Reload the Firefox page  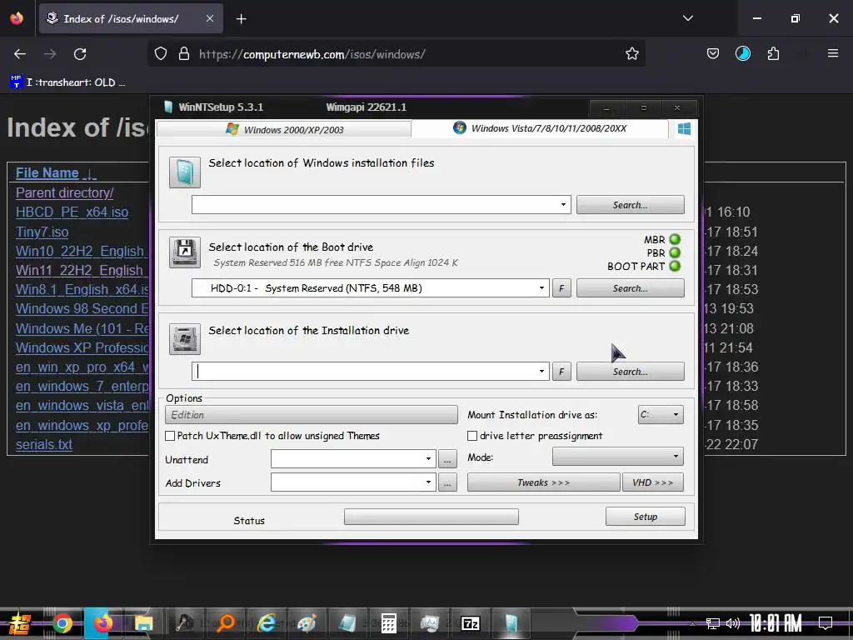pos(80,54)
